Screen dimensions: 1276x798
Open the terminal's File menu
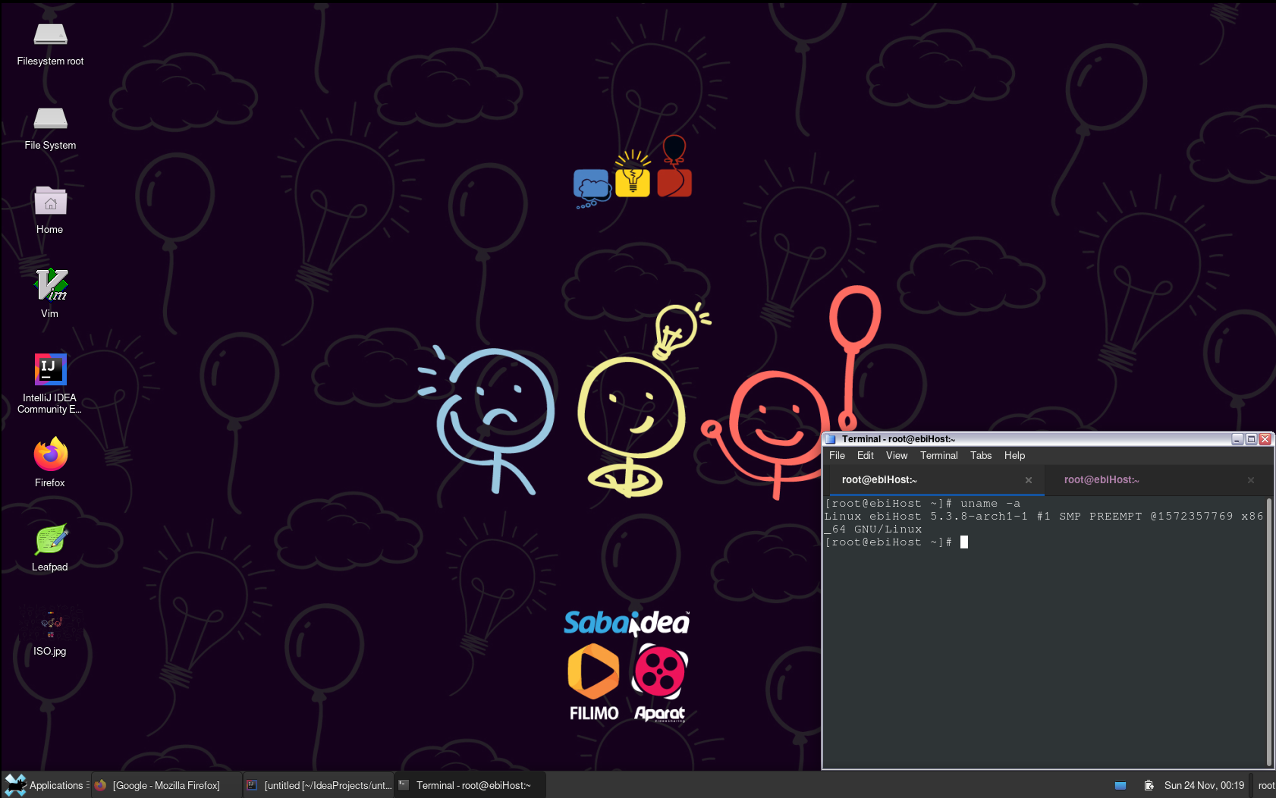[x=837, y=455]
